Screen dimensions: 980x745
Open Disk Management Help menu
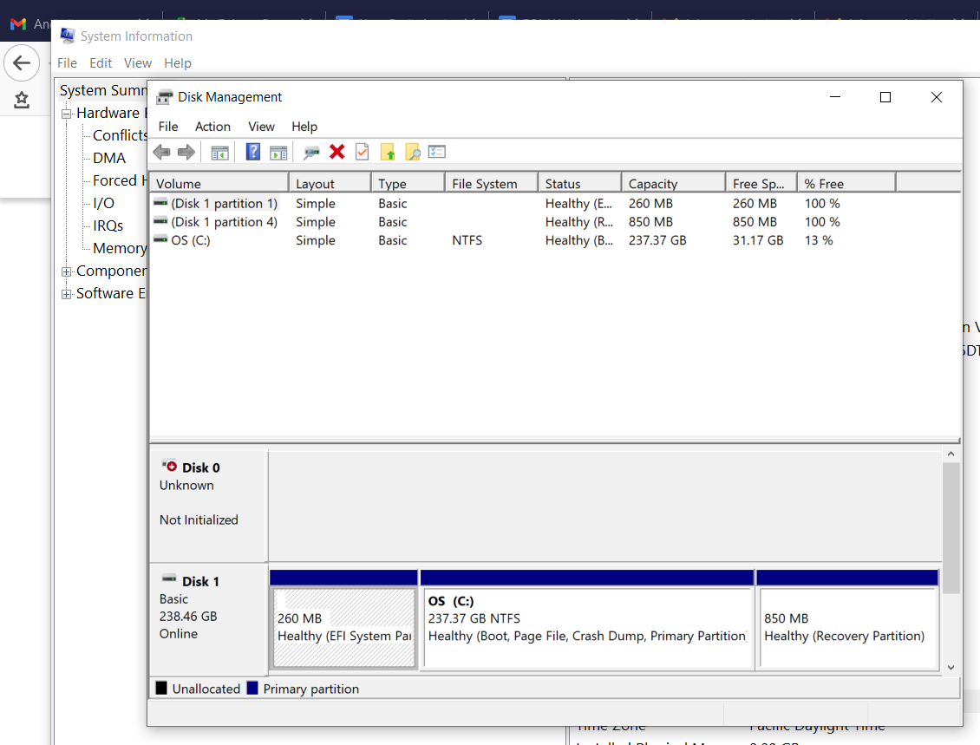pos(304,127)
